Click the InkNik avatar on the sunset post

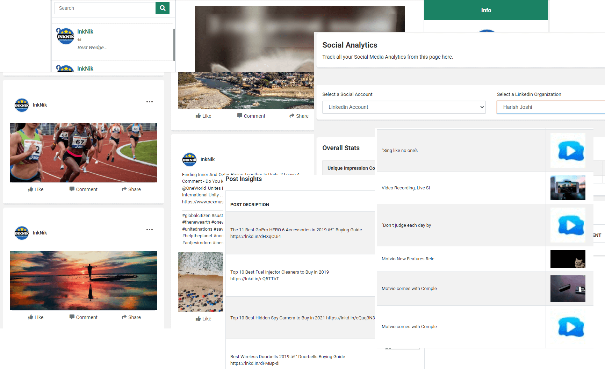tap(22, 233)
